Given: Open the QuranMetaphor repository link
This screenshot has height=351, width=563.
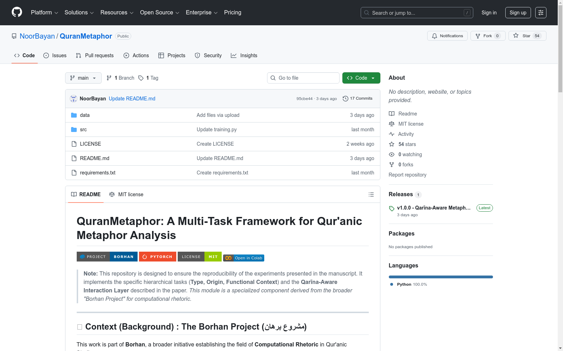Looking at the screenshot, I should [86, 36].
